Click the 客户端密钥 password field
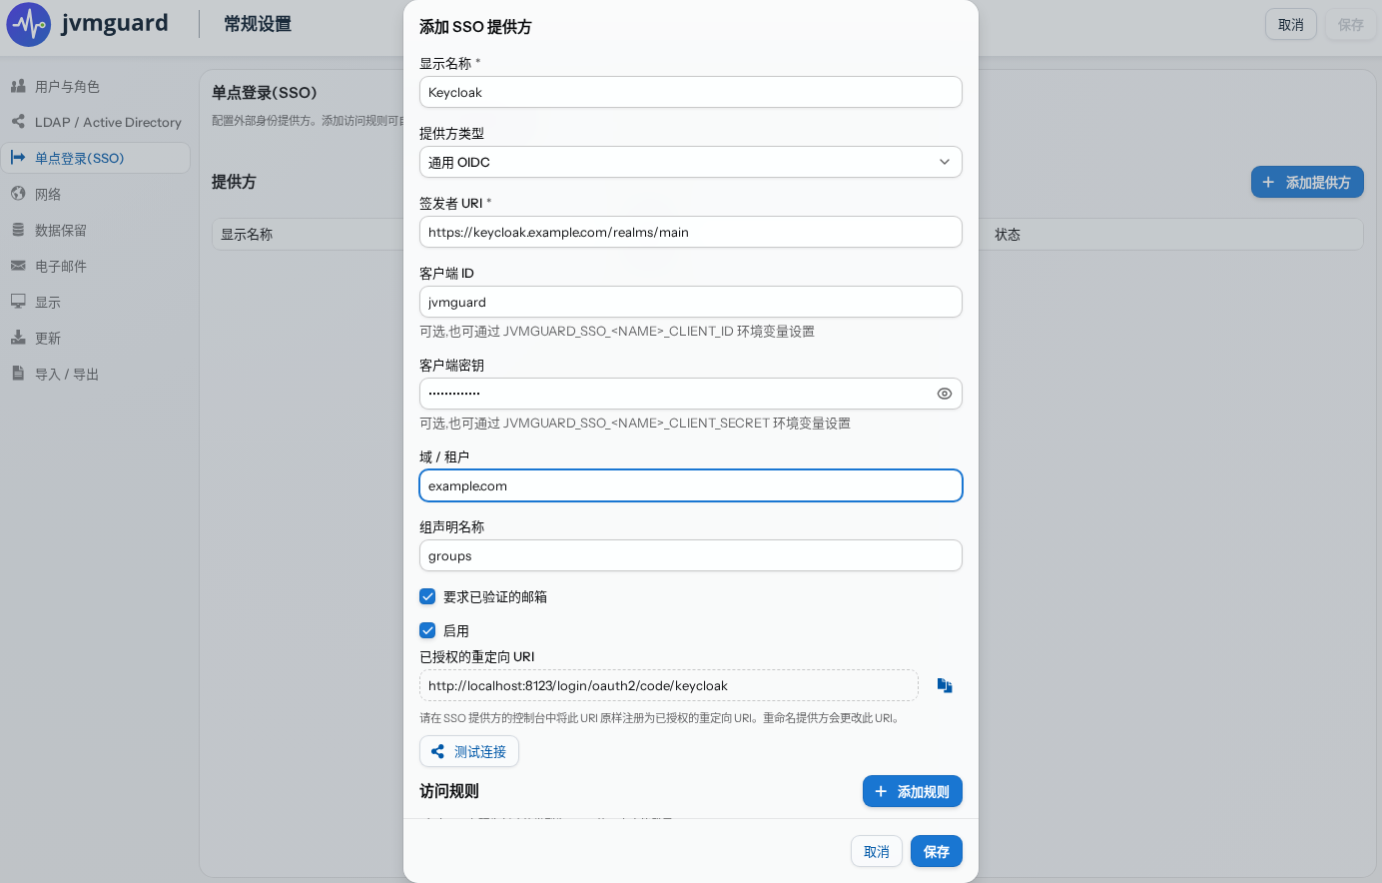 pyautogui.click(x=691, y=394)
